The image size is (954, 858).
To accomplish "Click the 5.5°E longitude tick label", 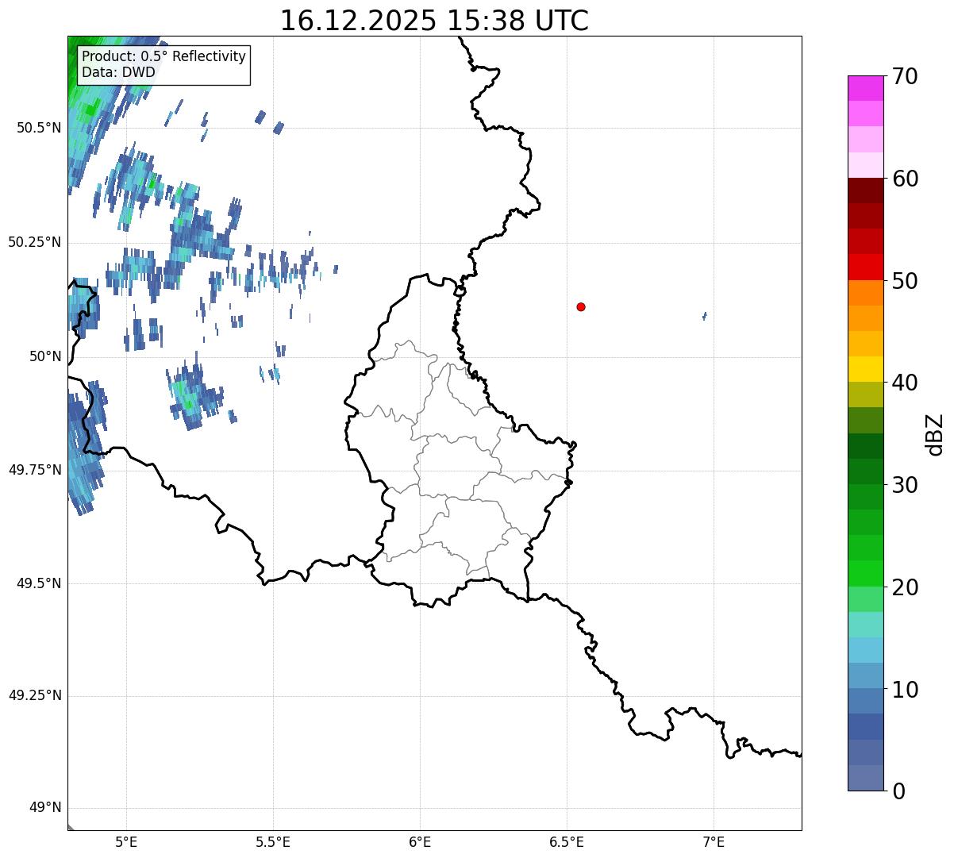I will 273,842.
